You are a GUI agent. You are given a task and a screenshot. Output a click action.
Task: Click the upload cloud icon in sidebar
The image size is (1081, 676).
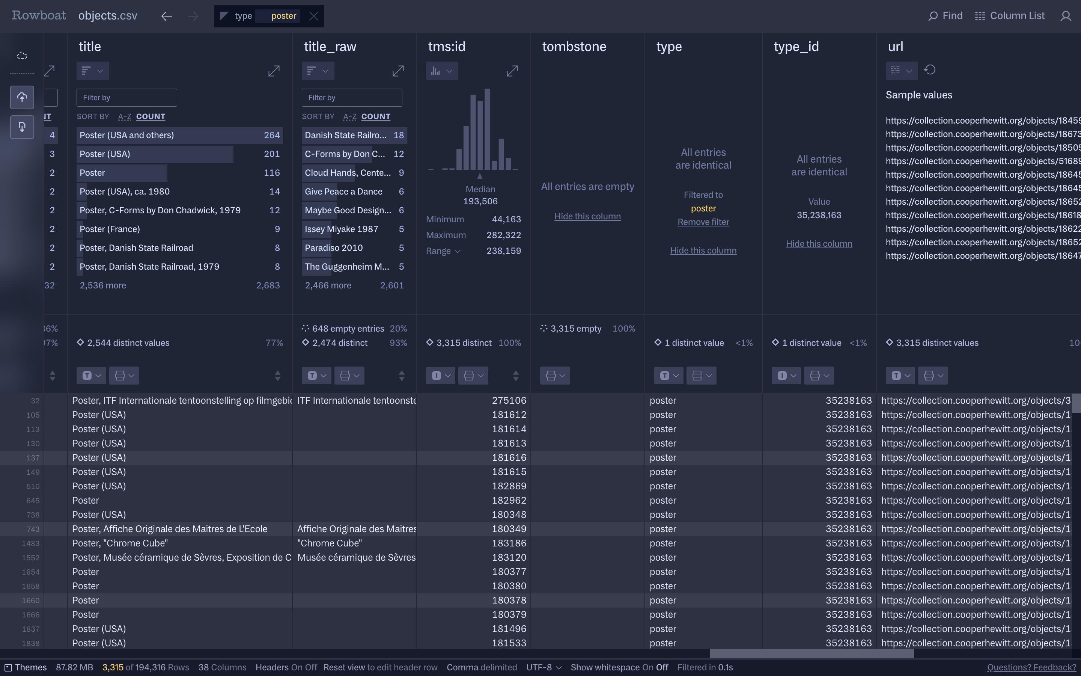(22, 98)
